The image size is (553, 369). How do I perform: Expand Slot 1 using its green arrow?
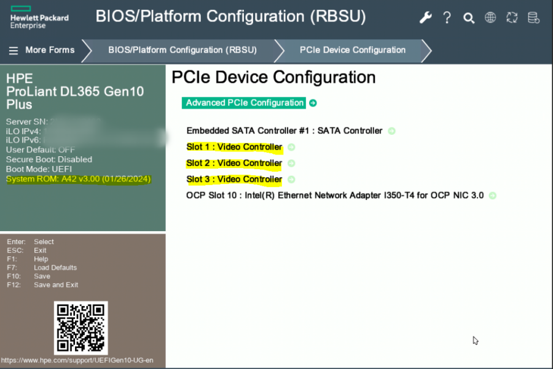[x=291, y=147]
